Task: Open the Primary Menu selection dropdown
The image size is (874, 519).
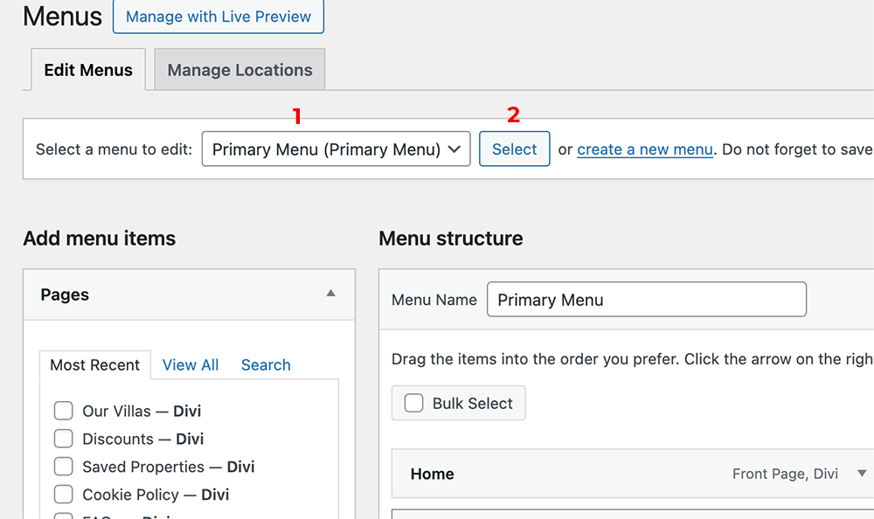Action: click(336, 149)
